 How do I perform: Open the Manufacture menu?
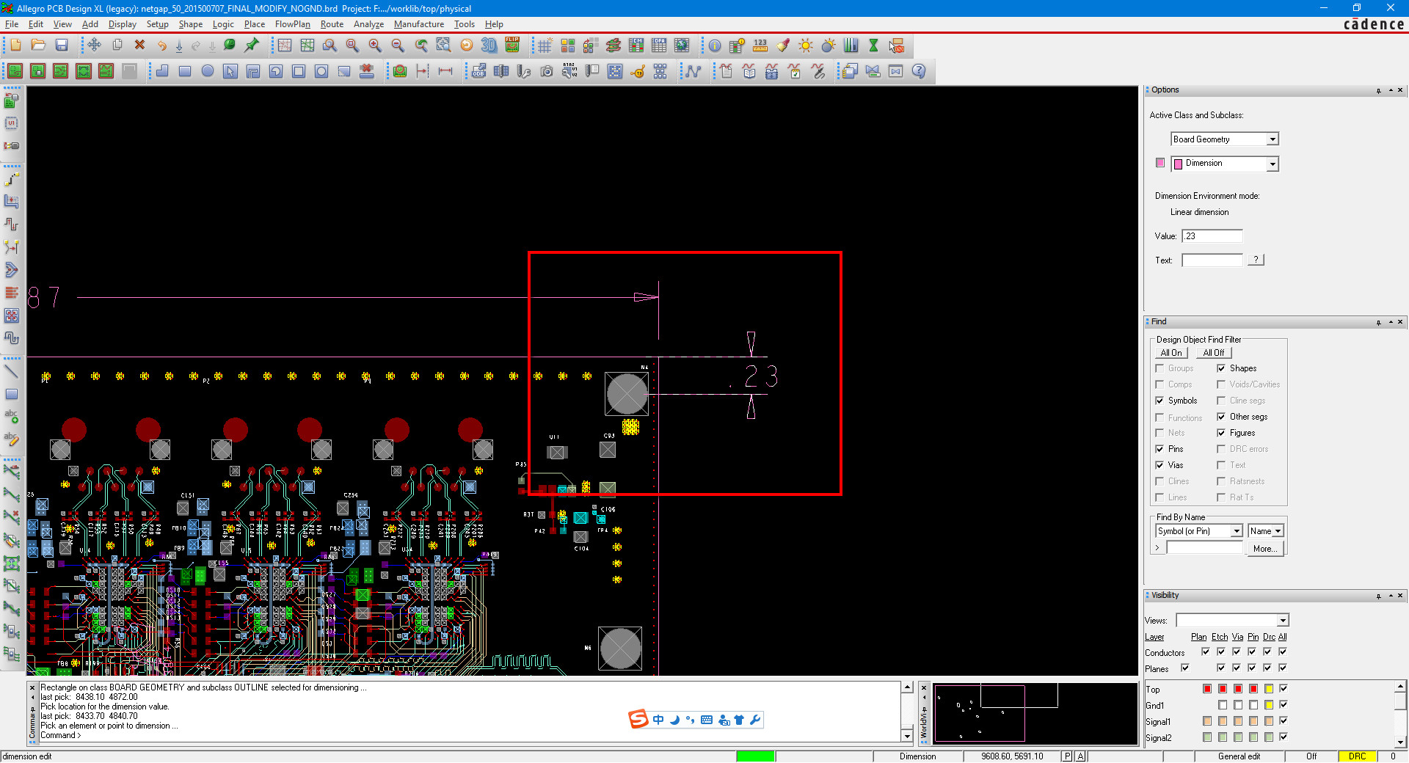point(419,24)
